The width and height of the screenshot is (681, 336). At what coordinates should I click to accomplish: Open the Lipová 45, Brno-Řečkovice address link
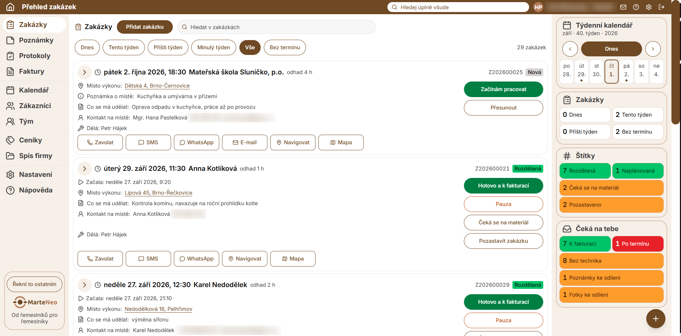[158, 193]
